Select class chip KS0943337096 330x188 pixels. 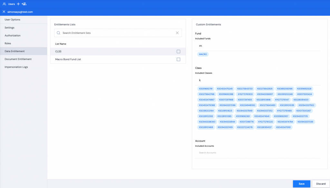pyautogui.click(x=228, y=105)
